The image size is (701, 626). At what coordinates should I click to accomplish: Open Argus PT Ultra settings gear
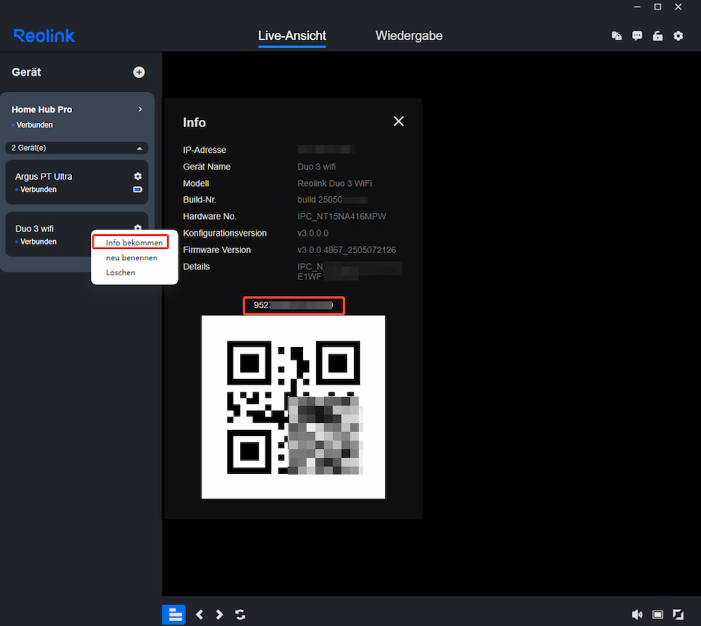pos(138,177)
